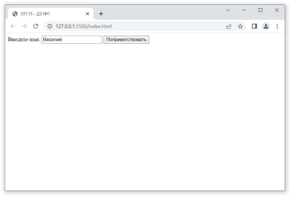Reload the current page

(36, 26)
